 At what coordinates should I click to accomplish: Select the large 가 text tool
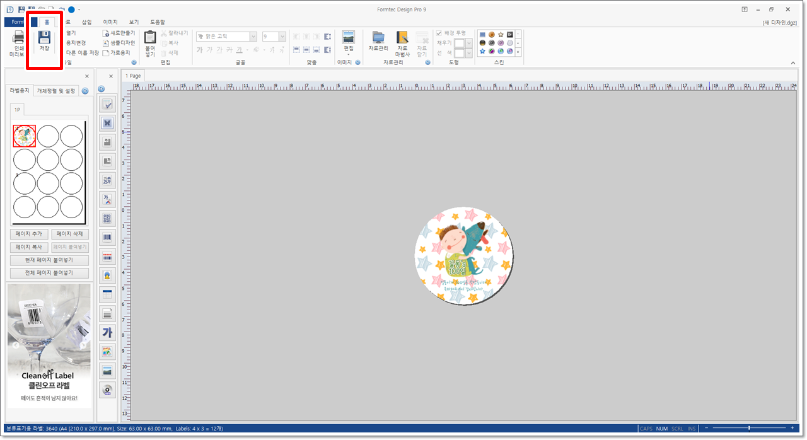(107, 332)
